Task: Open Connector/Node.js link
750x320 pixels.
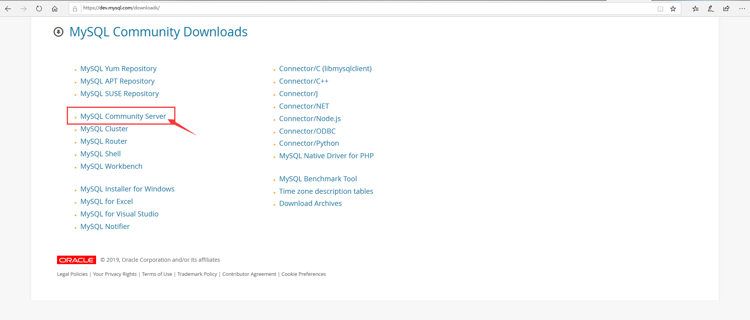Action: coord(310,119)
